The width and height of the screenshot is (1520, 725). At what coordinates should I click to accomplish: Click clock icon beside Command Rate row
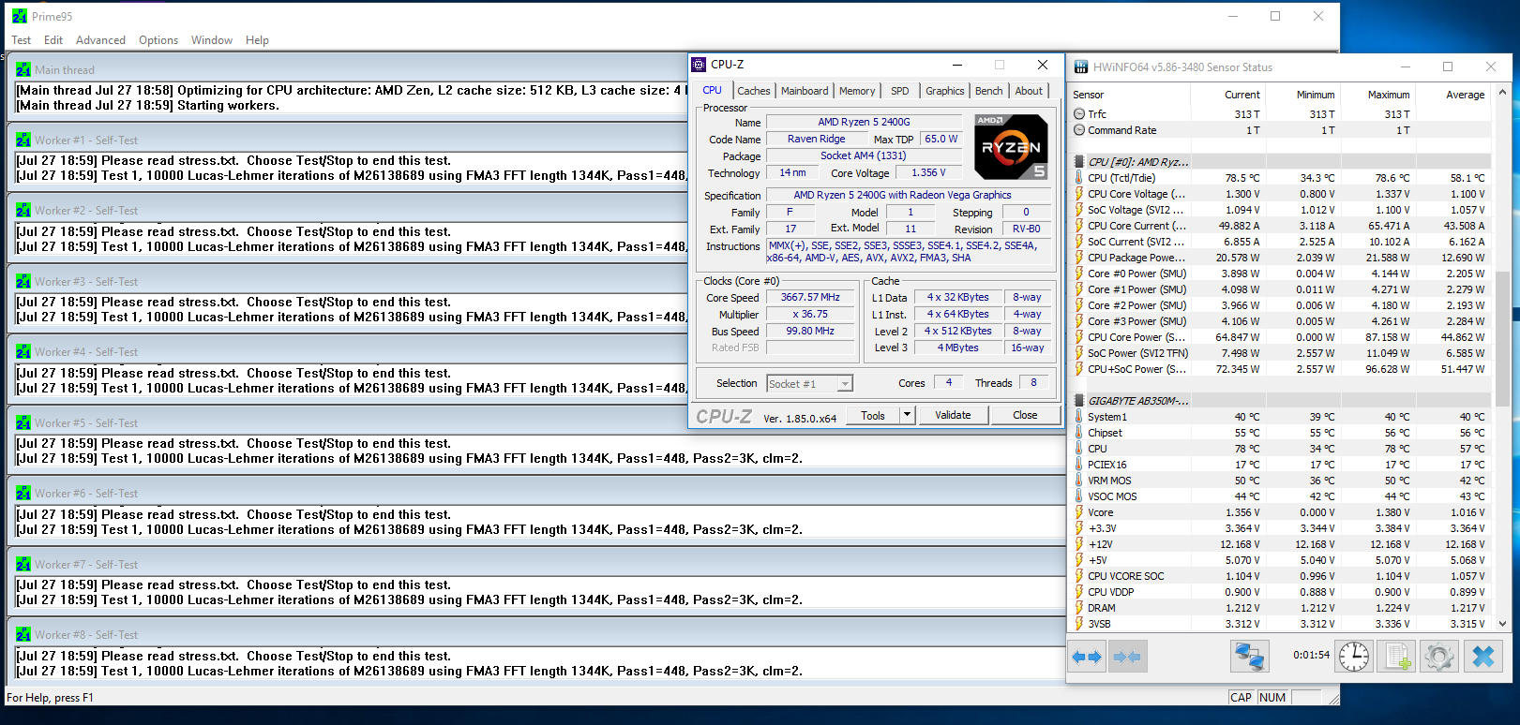[x=1079, y=130]
